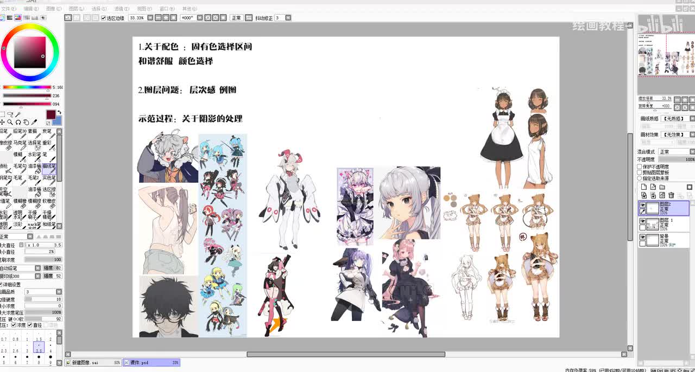Open the 编辑 Edit menu
This screenshot has width=695, height=372.
pyautogui.click(x=31, y=9)
